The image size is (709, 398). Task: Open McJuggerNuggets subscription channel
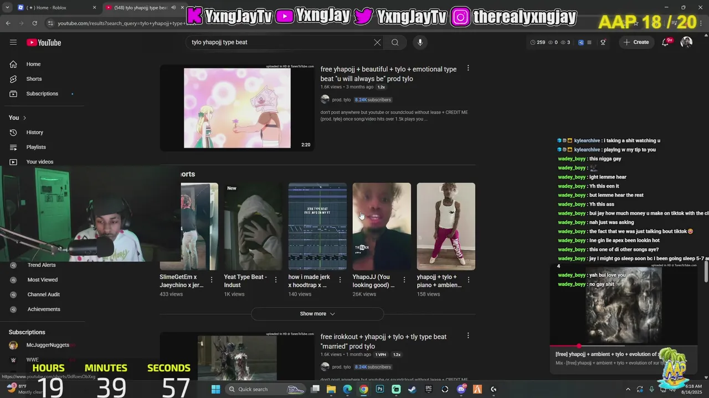click(x=48, y=345)
